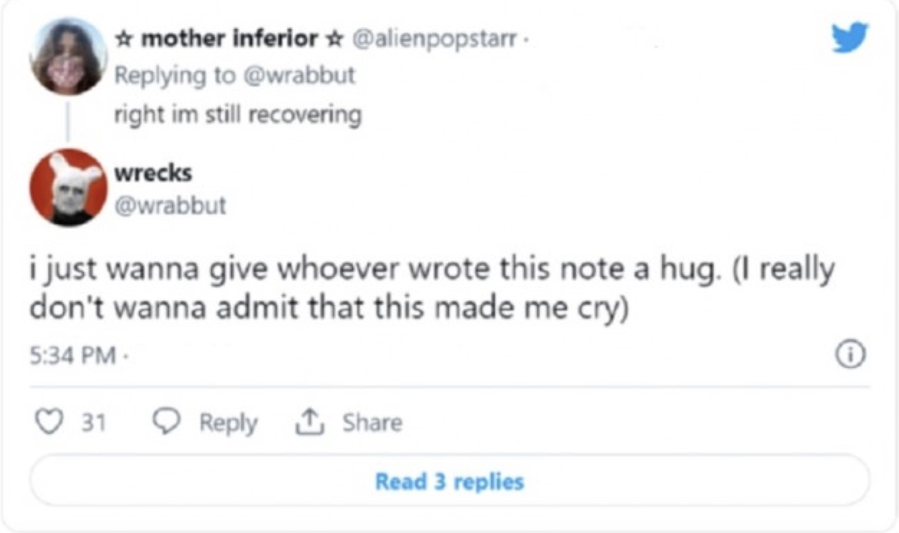Image resolution: width=899 pixels, height=533 pixels.
Task: Click the "right im still recovering" reply text
Action: point(238,115)
